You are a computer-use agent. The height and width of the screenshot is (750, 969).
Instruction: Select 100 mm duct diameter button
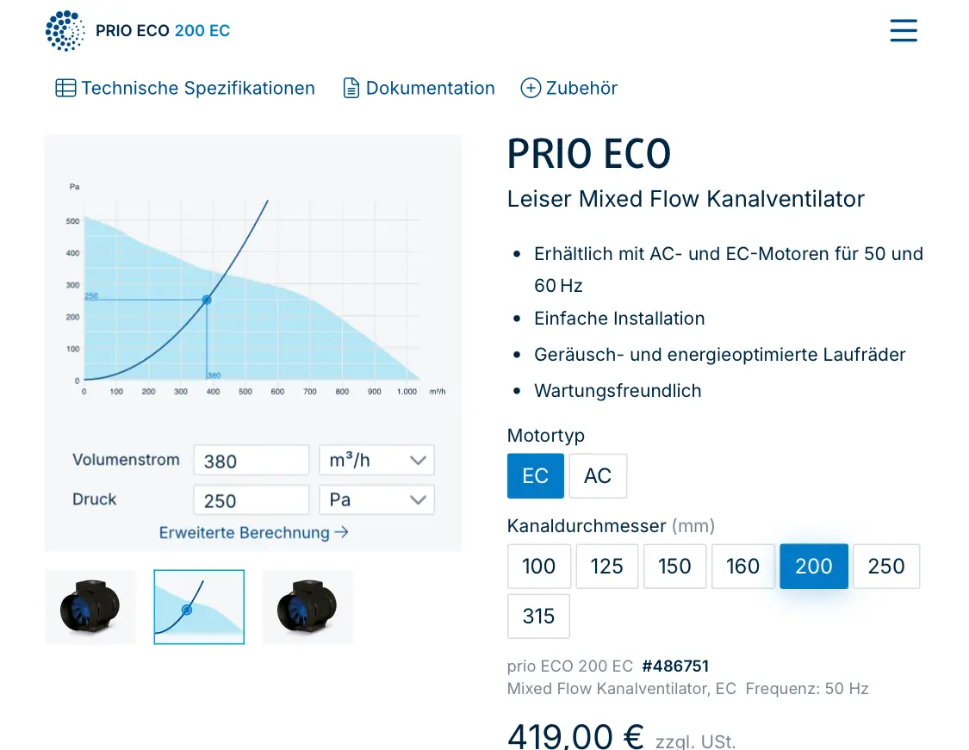538,566
